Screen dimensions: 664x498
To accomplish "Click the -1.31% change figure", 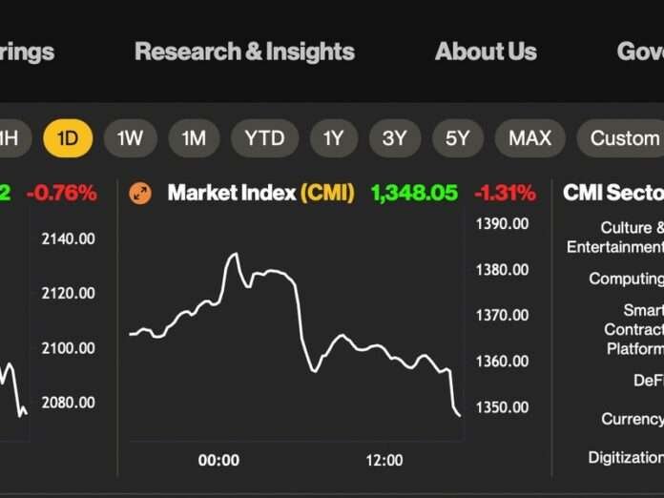I will (505, 193).
